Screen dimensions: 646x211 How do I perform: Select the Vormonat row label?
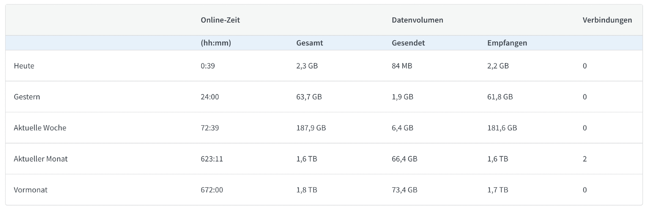click(31, 190)
